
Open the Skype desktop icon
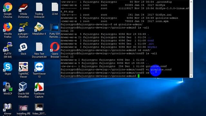[8, 69]
